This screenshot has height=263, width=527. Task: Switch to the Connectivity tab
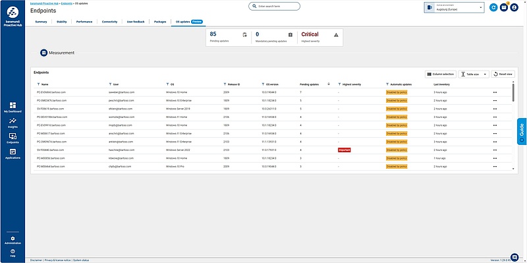pos(109,22)
